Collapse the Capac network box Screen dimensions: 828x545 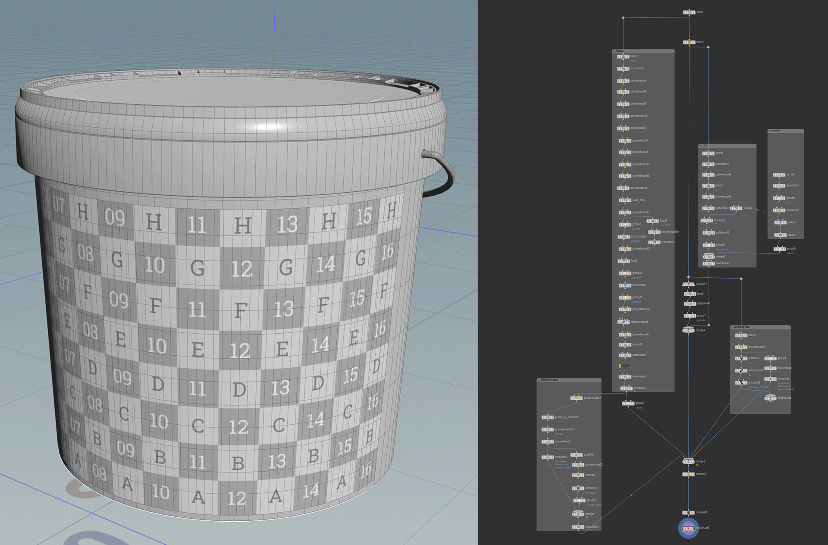pyautogui.click(x=615, y=51)
